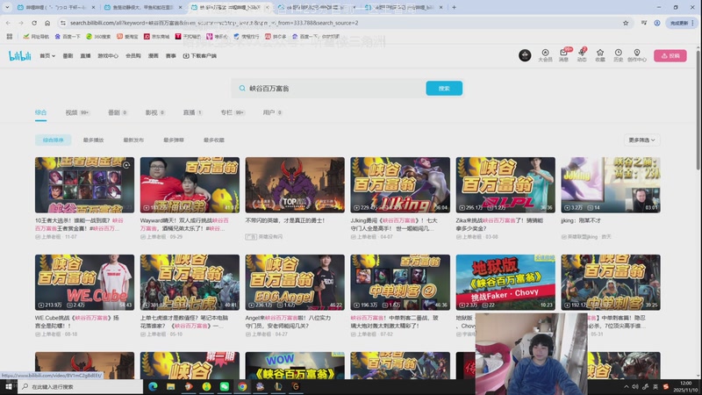
Task: Select the 综合 results tab
Action: pyautogui.click(x=40, y=112)
